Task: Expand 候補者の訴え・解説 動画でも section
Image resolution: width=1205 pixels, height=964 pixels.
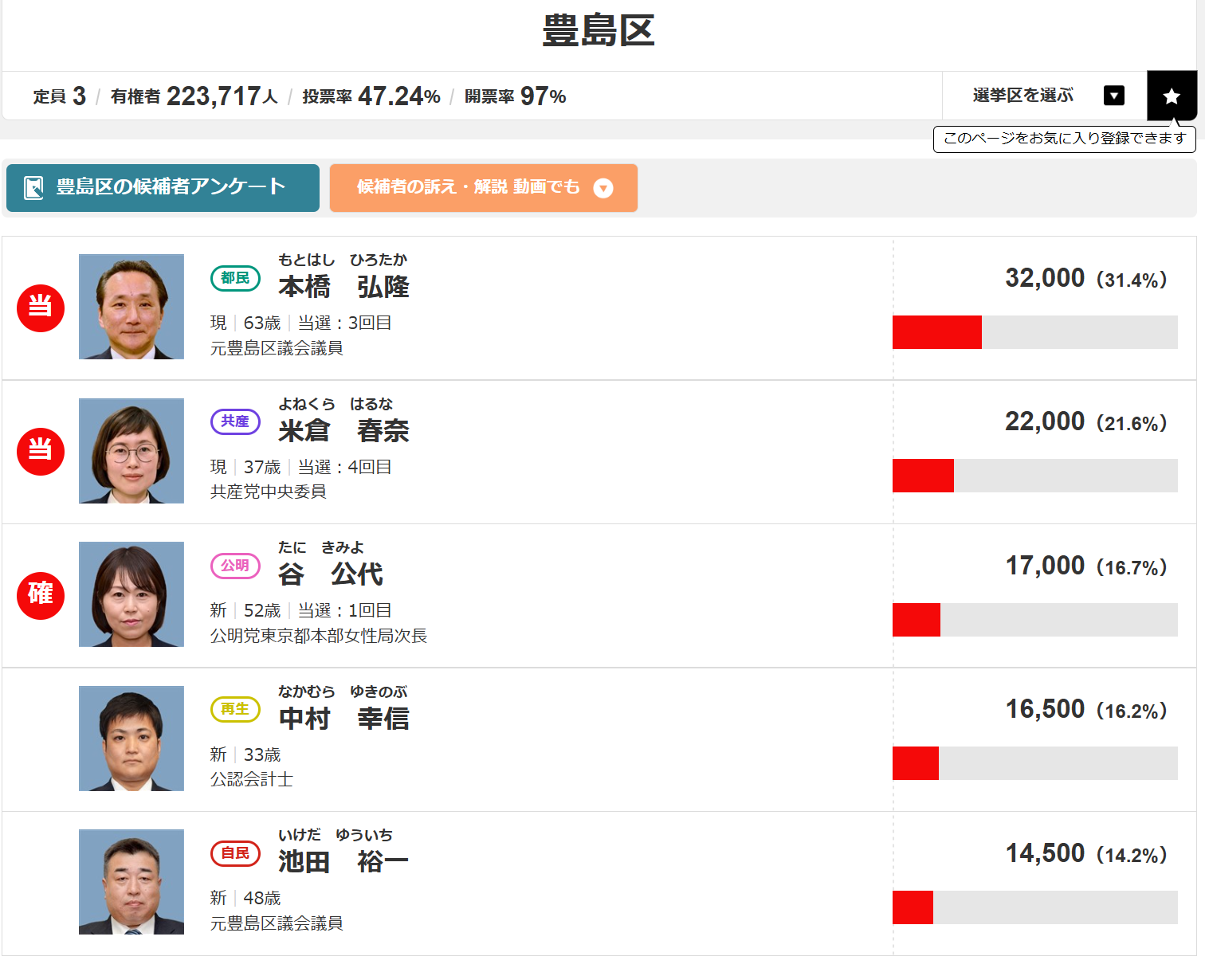Action: [483, 188]
